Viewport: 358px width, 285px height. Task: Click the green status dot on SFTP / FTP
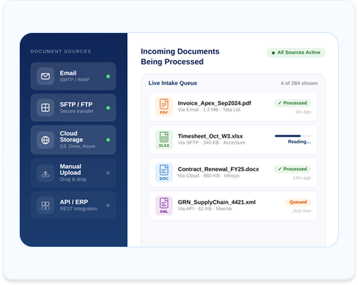click(108, 108)
